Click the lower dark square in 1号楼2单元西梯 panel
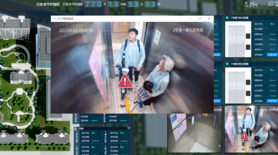This screenshot has width=278, height=155. [248, 93]
